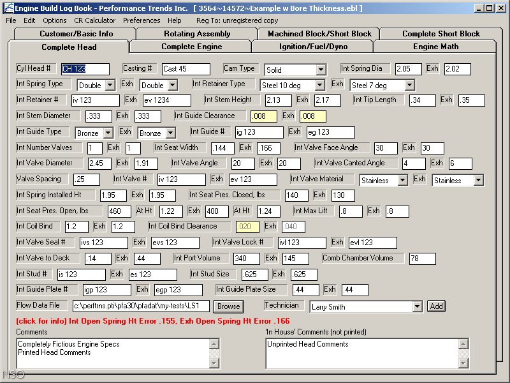
Task: Click the Int Max Lift field
Action: [351, 211]
